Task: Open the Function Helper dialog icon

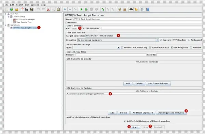Action: click(x=142, y=9)
